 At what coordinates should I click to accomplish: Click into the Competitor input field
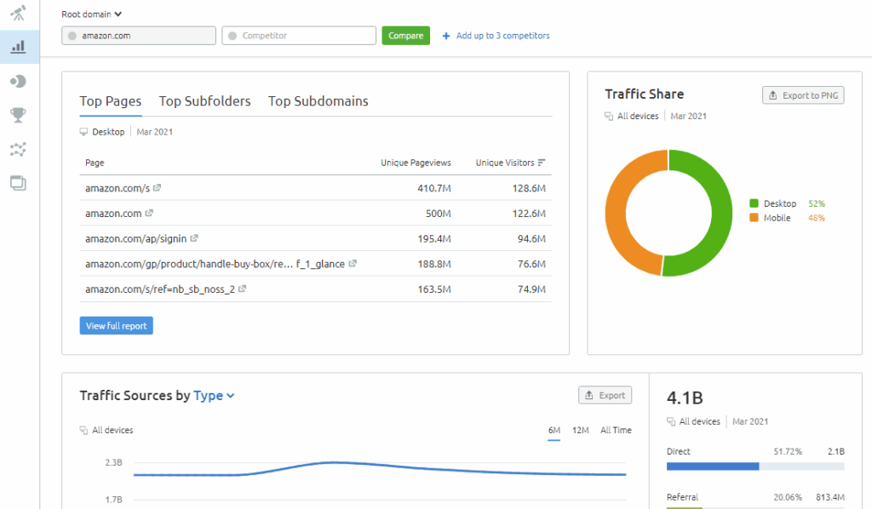pos(299,36)
